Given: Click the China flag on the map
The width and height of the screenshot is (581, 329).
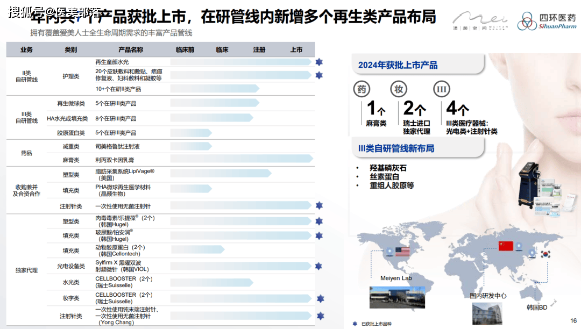Looking at the screenshot, I should coord(506,246).
